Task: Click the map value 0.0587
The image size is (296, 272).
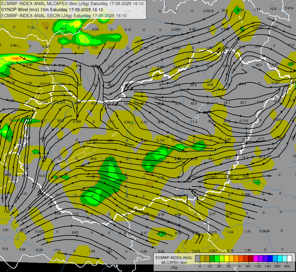Action: coord(176,30)
